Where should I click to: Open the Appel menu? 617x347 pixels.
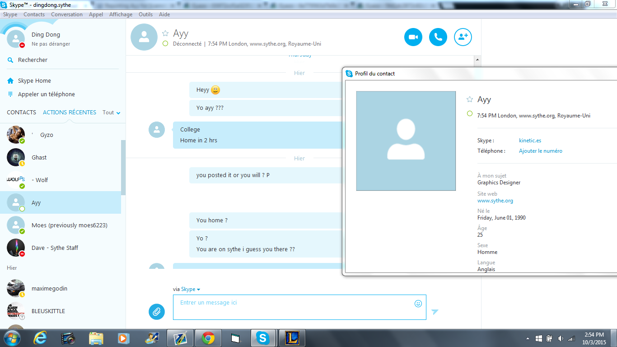pos(96,14)
